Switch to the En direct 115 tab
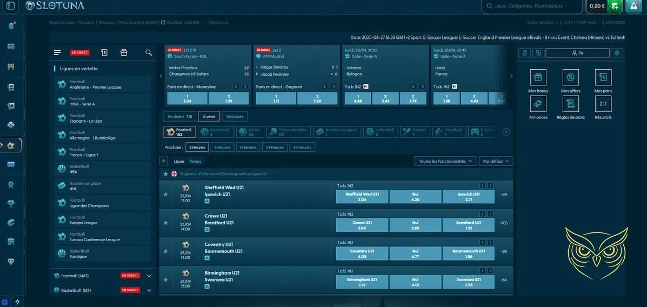 tap(179, 117)
